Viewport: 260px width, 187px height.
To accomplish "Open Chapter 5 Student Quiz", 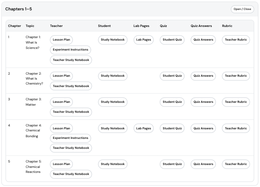I will [172, 164].
